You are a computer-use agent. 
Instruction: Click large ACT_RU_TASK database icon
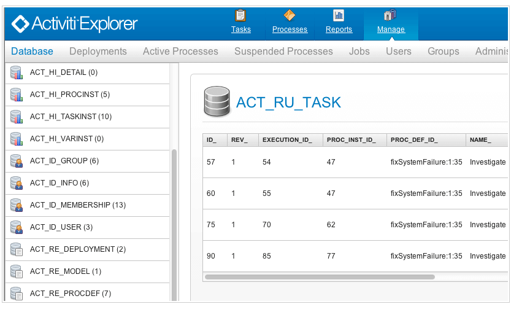217,101
